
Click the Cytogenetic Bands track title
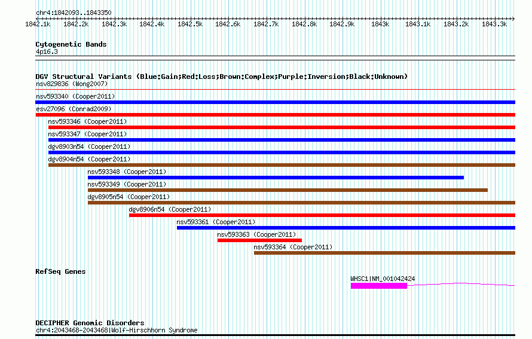point(71,44)
